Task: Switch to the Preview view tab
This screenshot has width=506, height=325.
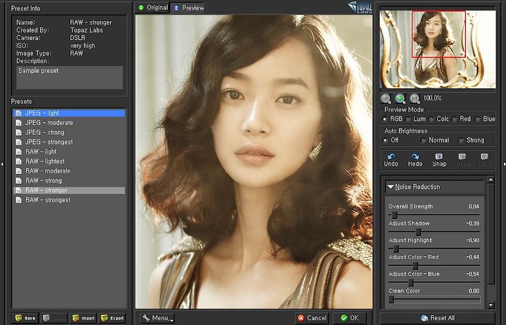Action: click(x=188, y=8)
